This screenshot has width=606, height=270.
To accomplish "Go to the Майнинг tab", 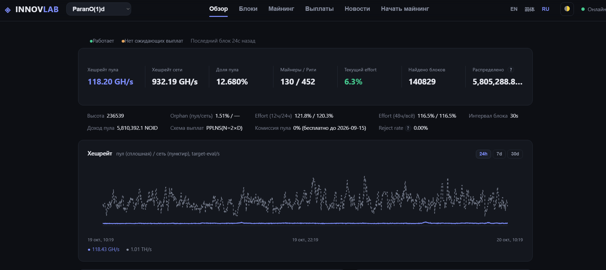I will (281, 9).
